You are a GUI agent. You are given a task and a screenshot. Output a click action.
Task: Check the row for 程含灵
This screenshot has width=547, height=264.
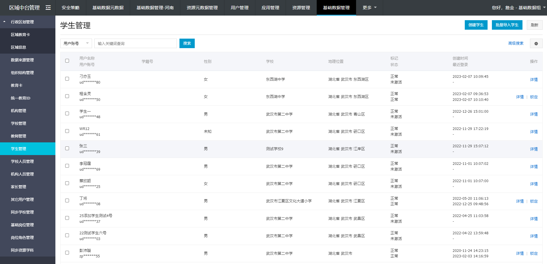coord(67,96)
